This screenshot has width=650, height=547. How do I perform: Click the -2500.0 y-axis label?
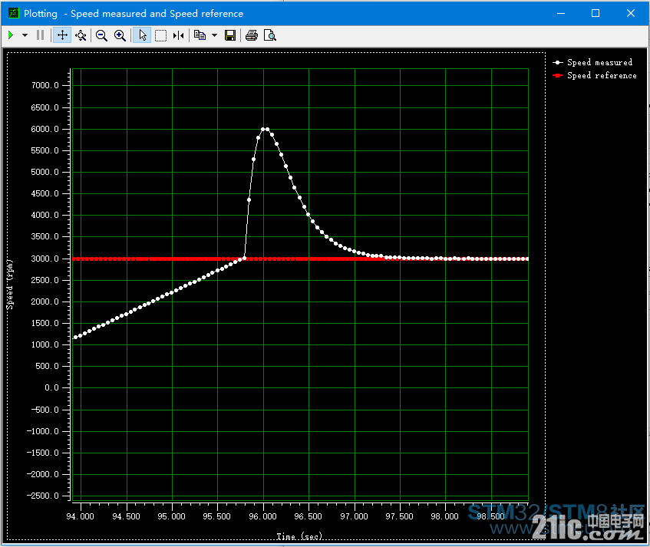pyautogui.click(x=43, y=496)
